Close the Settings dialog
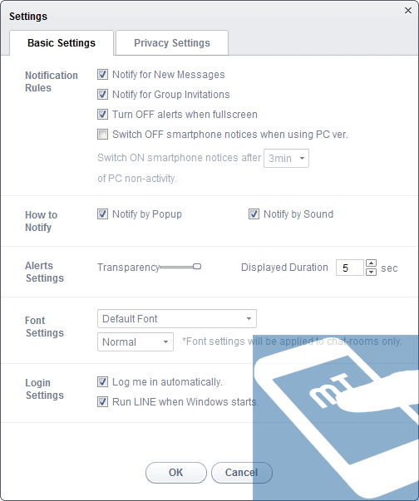The image size is (419, 501). (x=408, y=10)
